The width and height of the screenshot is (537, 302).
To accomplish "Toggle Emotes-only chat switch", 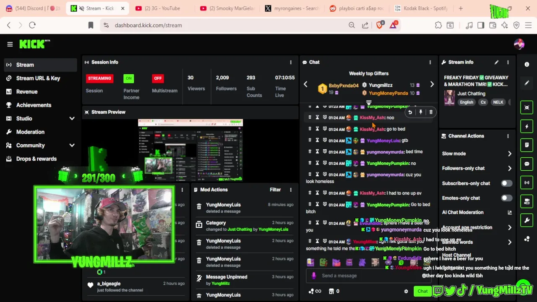I will coord(506,198).
